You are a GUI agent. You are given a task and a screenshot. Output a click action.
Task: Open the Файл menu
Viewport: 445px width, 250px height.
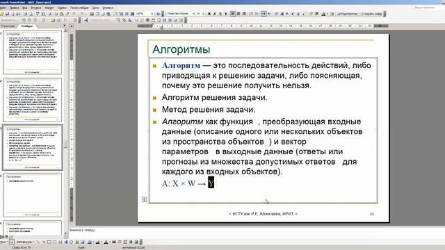click(x=3, y=8)
